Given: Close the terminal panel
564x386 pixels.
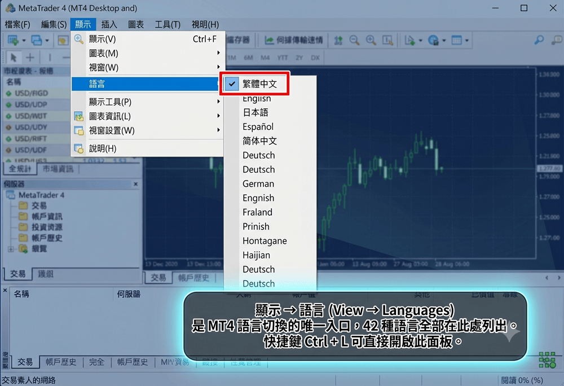Looking at the screenshot, I should 5,290.
